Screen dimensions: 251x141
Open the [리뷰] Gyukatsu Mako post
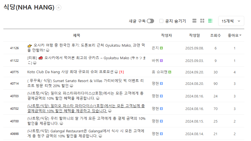click(87, 60)
